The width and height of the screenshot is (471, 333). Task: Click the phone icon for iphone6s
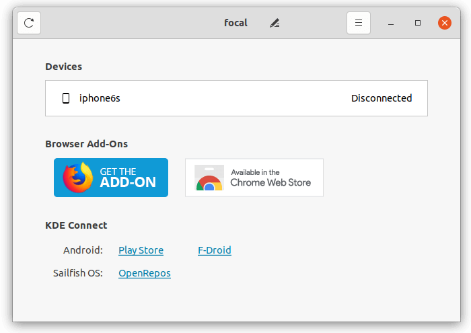[x=66, y=98]
